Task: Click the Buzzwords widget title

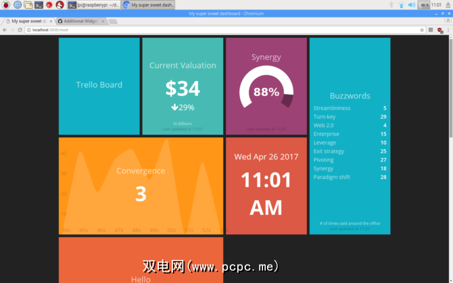Action: [350, 96]
